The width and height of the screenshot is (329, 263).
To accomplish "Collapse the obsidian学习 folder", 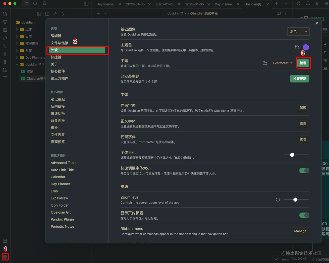I will coord(17,64).
